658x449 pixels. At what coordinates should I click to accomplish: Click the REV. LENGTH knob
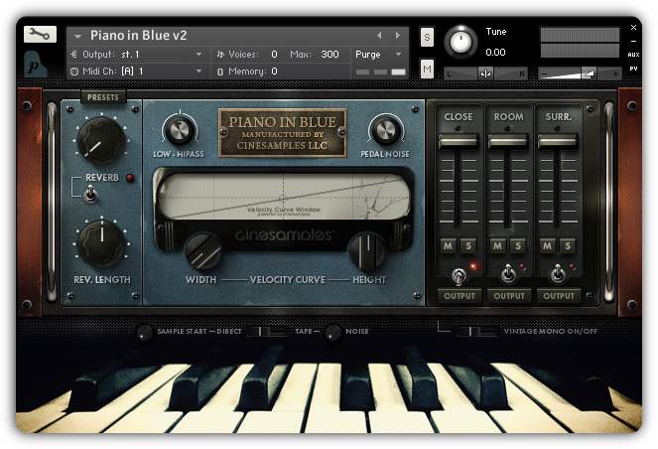101,243
